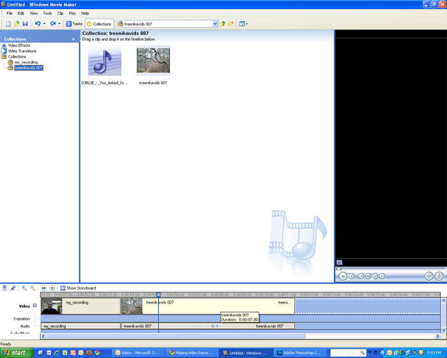
Task: Click the Google search box in the taskbar
Action: point(345,353)
